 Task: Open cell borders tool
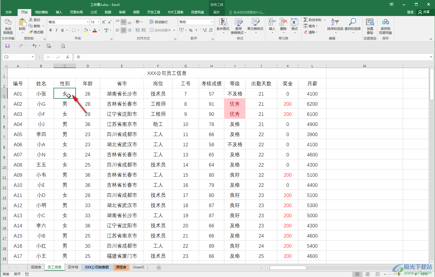(x=74, y=30)
